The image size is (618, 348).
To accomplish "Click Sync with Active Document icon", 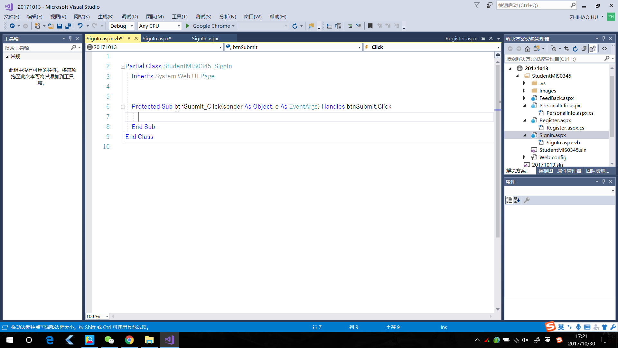I will (566, 49).
